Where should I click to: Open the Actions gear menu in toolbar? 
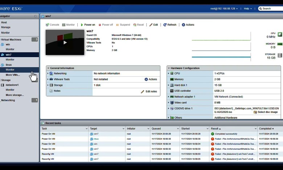188,25
